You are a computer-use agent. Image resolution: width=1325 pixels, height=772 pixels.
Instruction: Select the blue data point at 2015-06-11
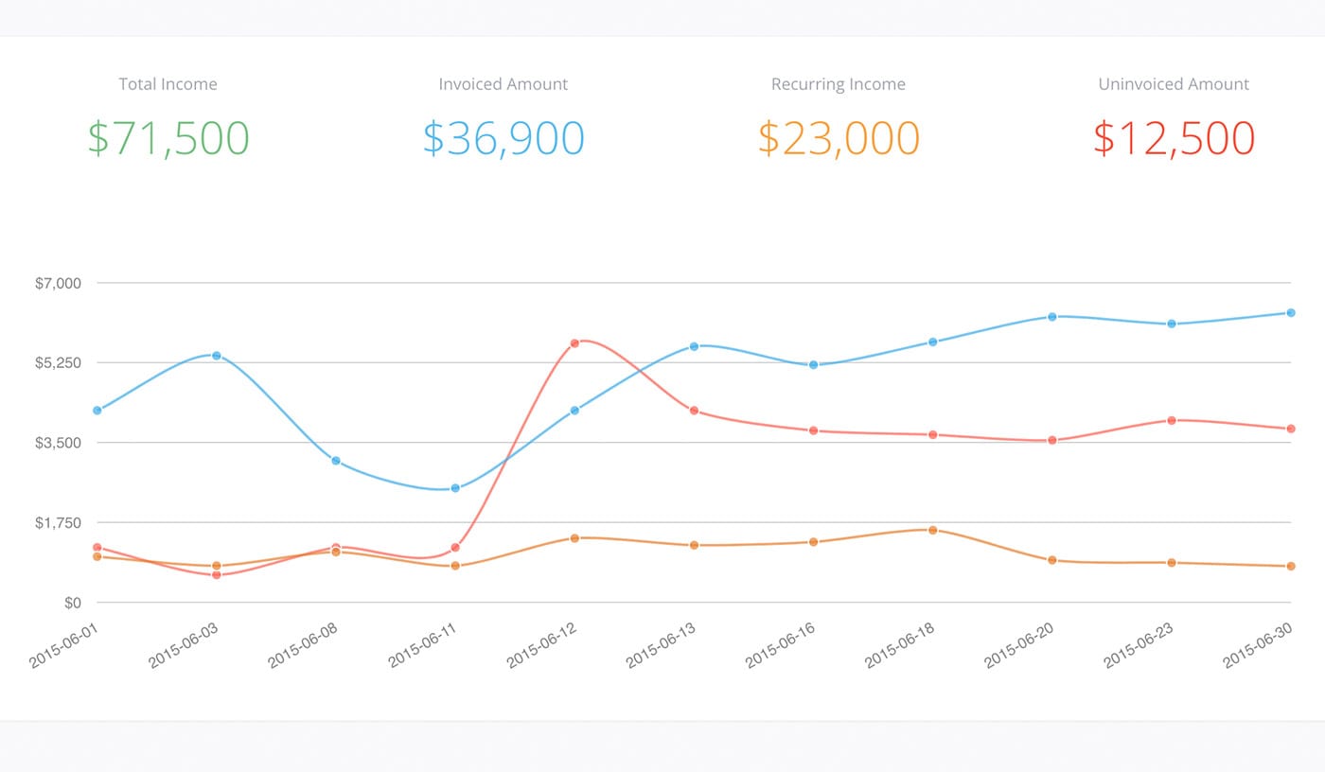click(455, 488)
